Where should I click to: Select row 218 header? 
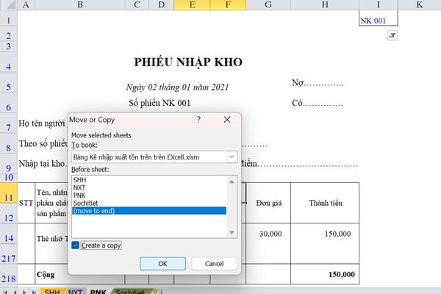(x=8, y=274)
